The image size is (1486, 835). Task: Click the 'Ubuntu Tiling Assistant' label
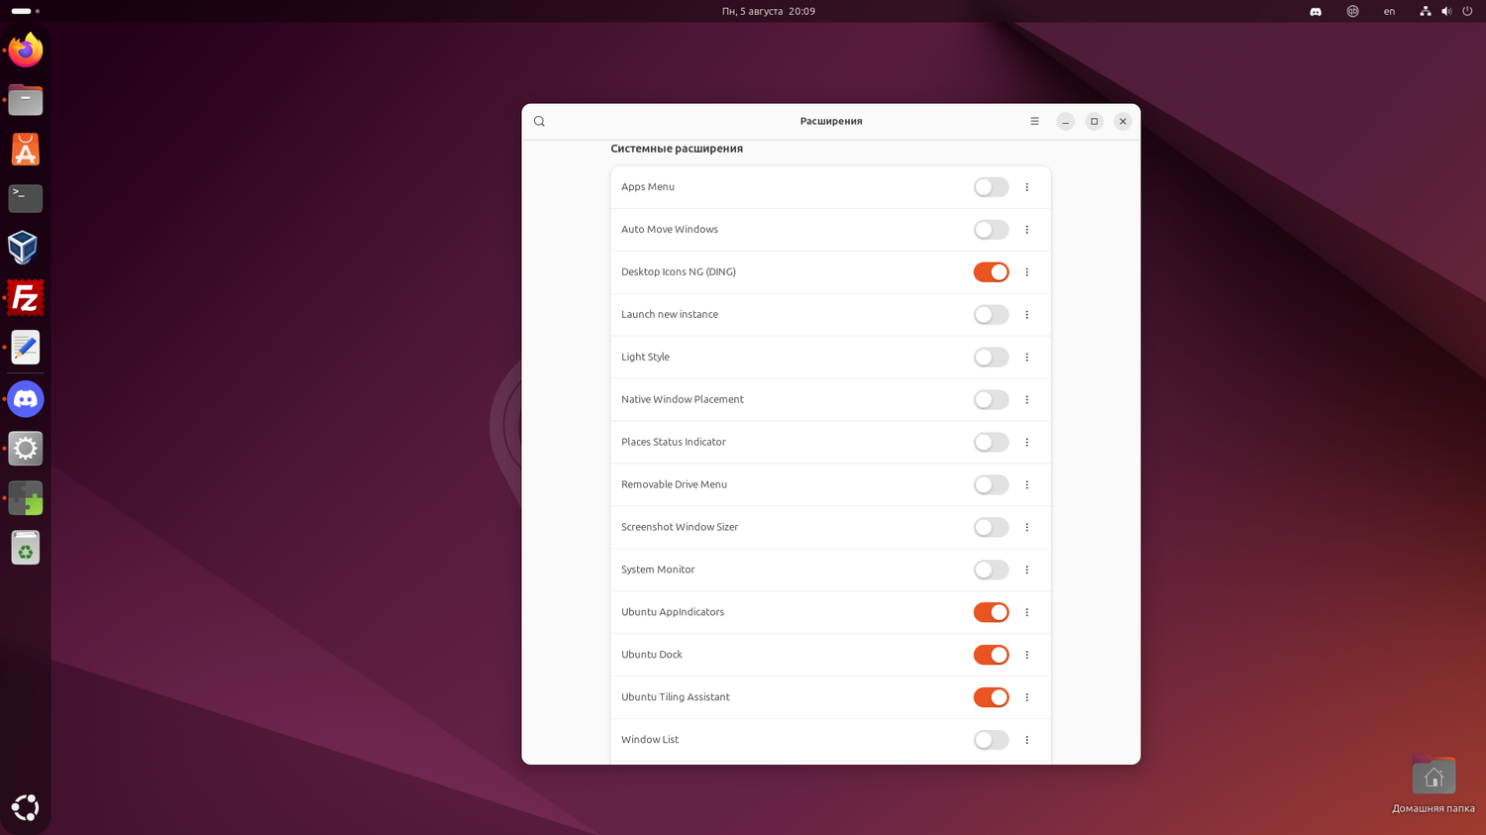676,697
